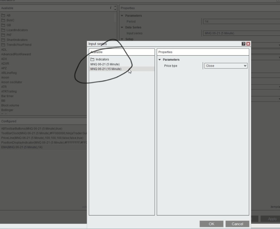280x229 pixels.
Task: Select Bollinger indicator
Action: point(7,110)
